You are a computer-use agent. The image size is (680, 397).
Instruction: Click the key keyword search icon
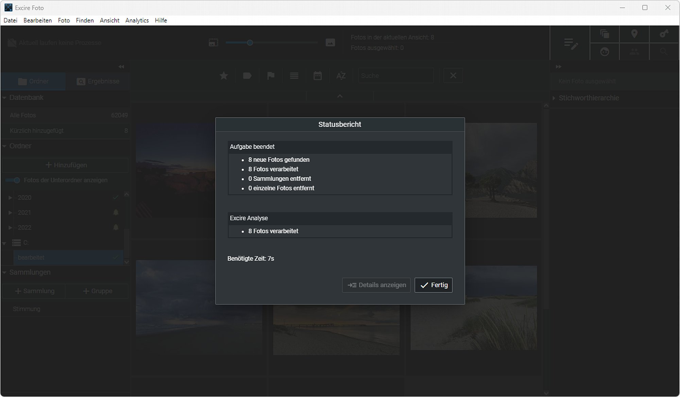(x=664, y=34)
